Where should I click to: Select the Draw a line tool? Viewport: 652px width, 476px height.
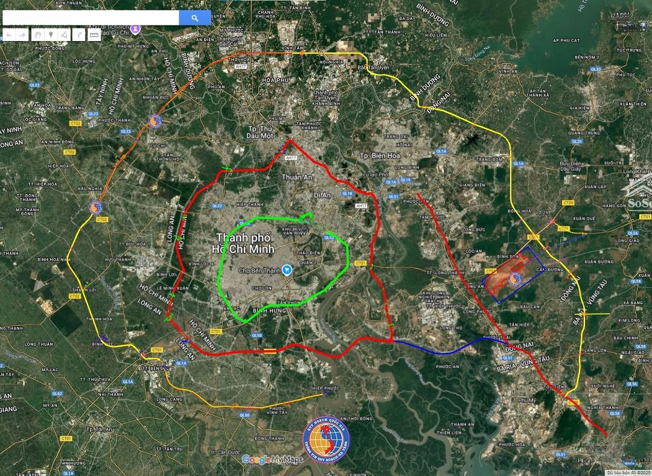click(x=65, y=35)
